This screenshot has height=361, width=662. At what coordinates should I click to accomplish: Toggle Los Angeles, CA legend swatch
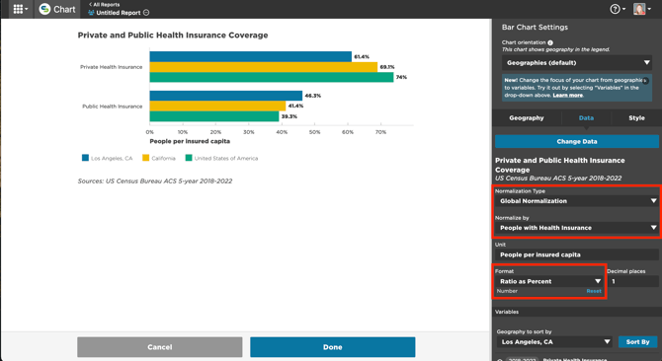click(85, 158)
